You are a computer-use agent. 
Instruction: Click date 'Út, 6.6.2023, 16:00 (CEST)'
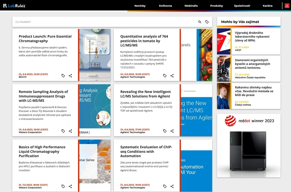[x=33, y=130]
